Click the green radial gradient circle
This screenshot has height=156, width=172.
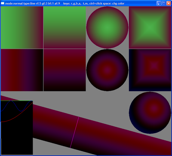tap(107, 28)
